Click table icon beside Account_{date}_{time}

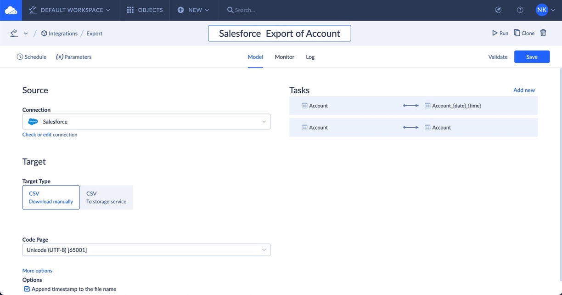point(427,106)
